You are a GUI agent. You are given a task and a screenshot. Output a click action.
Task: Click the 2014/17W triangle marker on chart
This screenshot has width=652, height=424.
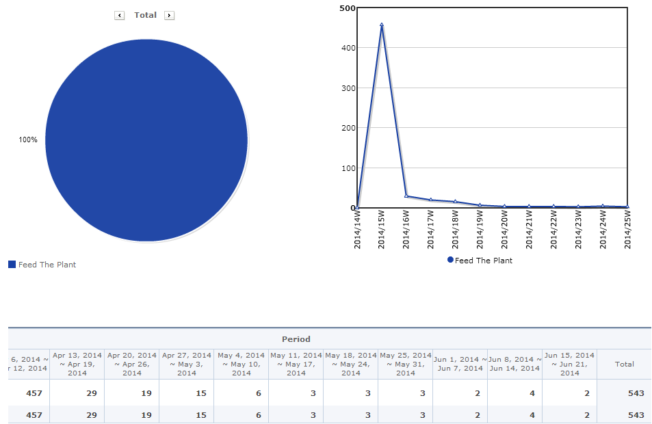tap(431, 200)
